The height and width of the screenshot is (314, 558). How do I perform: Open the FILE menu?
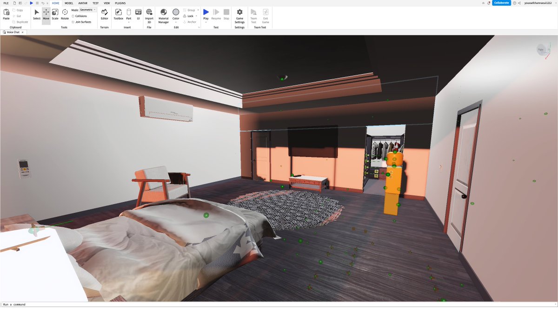pyautogui.click(x=6, y=3)
